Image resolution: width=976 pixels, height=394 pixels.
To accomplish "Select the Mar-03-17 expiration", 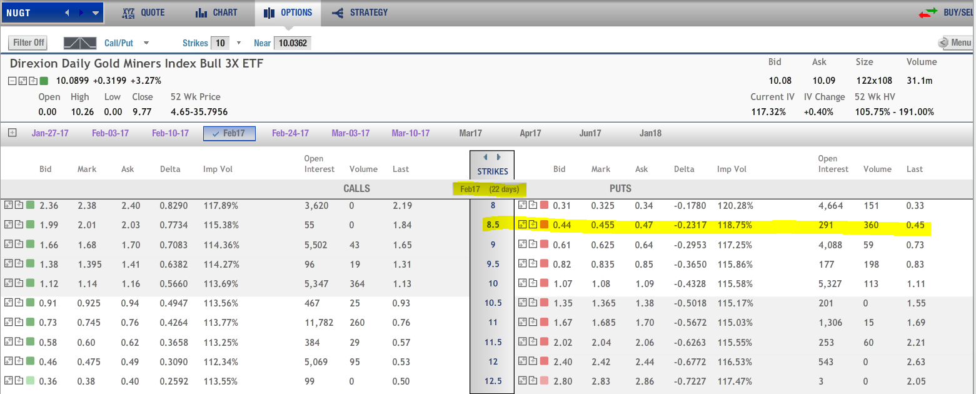I will pos(350,133).
